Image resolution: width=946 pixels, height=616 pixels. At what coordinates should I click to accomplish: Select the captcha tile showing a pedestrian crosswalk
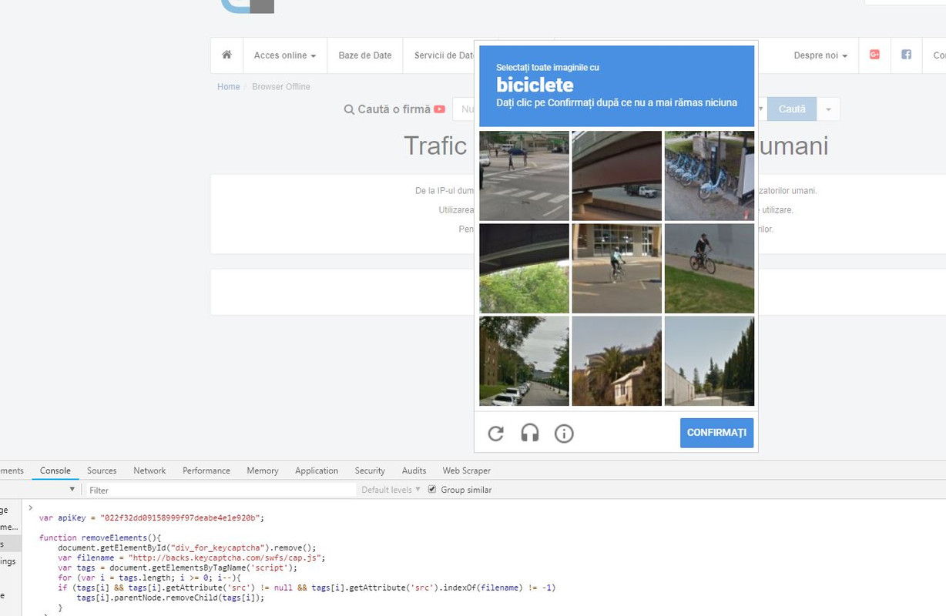[525, 176]
